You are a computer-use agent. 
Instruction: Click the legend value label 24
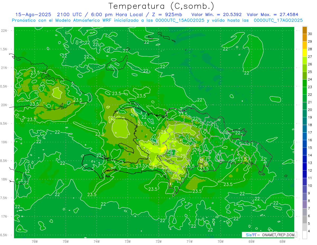point(310,79)
